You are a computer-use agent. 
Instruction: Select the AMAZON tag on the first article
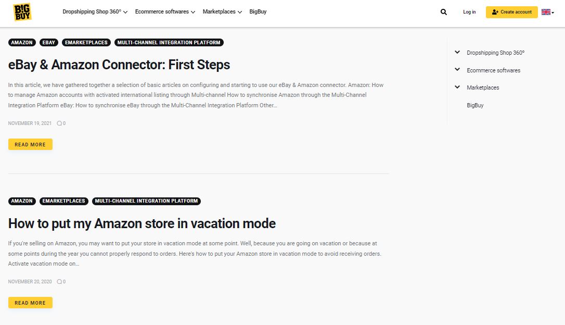click(x=22, y=42)
